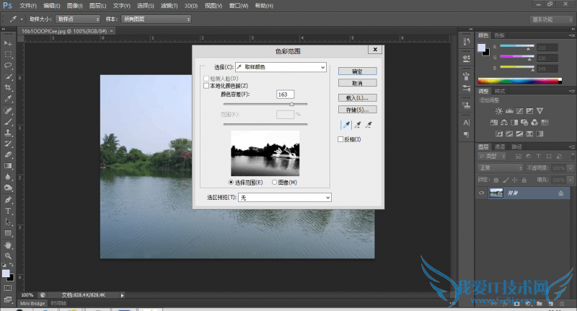Click the 颜色容差 fuzziness slider handle
This screenshot has height=311, width=577.
[x=291, y=105]
